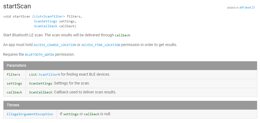The height and width of the screenshot is (123, 260).
Task: Click the Parameters table header
Action: [x=130, y=65]
